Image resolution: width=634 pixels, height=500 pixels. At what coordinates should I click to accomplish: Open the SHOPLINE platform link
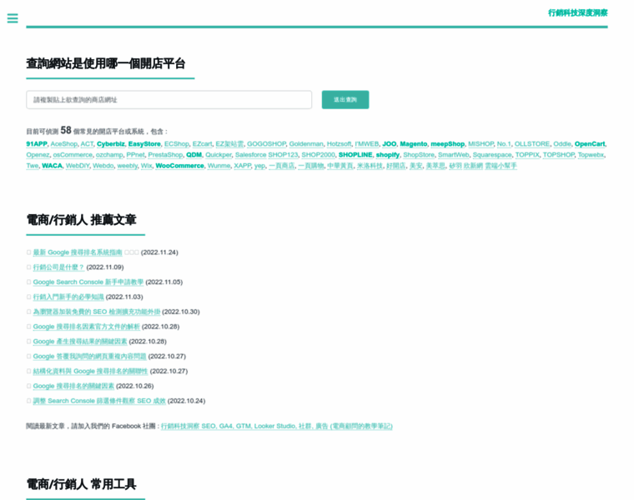(355, 155)
